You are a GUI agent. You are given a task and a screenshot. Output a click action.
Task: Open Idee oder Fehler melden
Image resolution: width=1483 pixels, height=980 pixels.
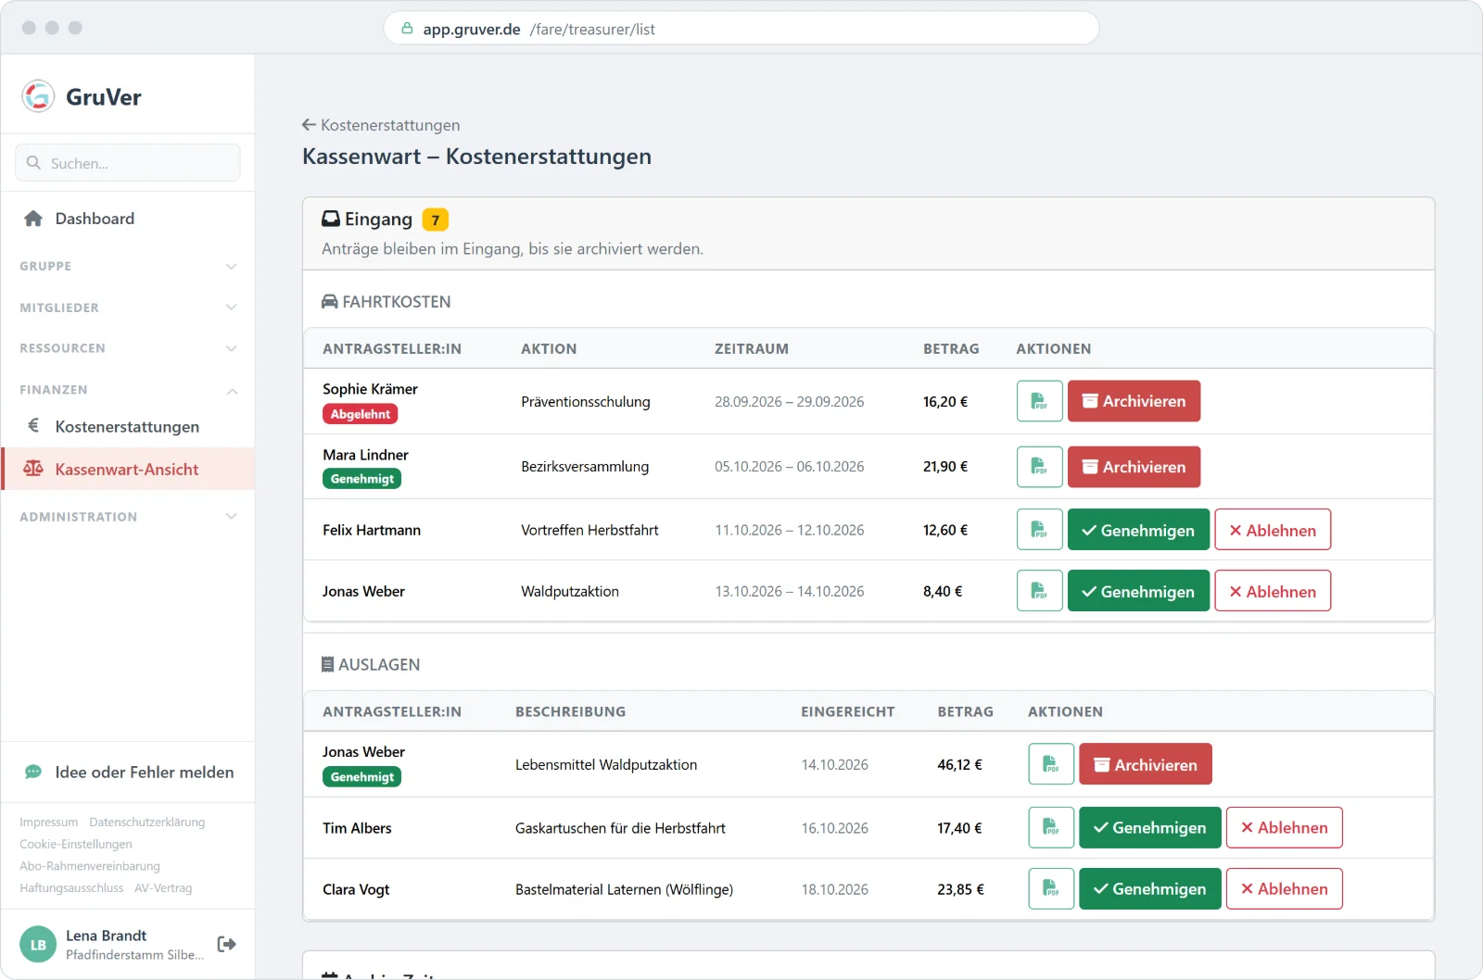128,772
